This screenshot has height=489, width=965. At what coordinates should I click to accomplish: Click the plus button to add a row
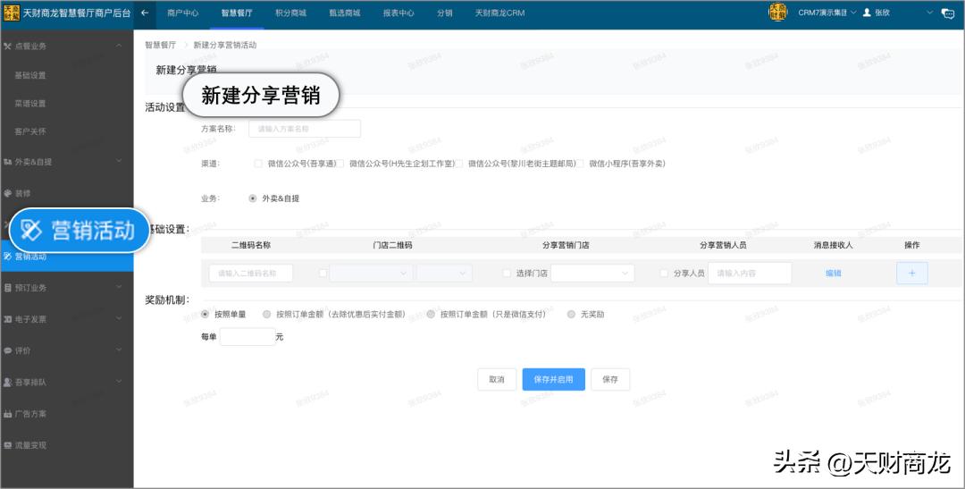911,274
